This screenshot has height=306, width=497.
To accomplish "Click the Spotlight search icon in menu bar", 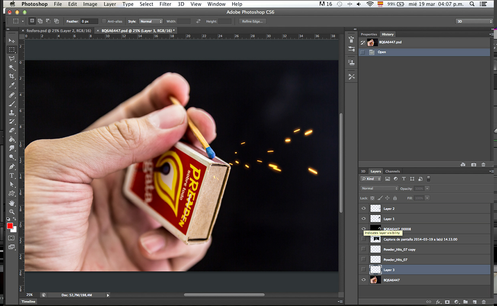I will click(472, 4).
